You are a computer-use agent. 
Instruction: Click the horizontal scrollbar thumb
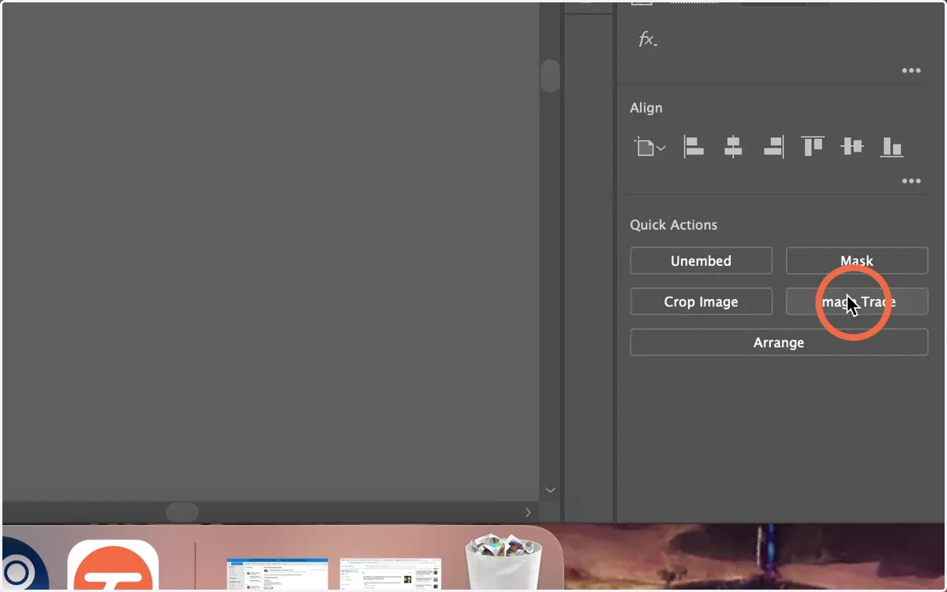pyautogui.click(x=182, y=511)
